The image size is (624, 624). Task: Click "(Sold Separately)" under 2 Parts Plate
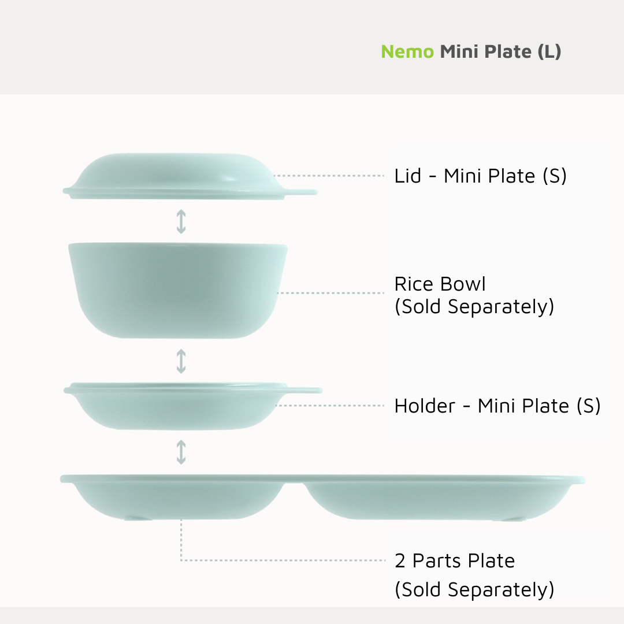click(474, 590)
